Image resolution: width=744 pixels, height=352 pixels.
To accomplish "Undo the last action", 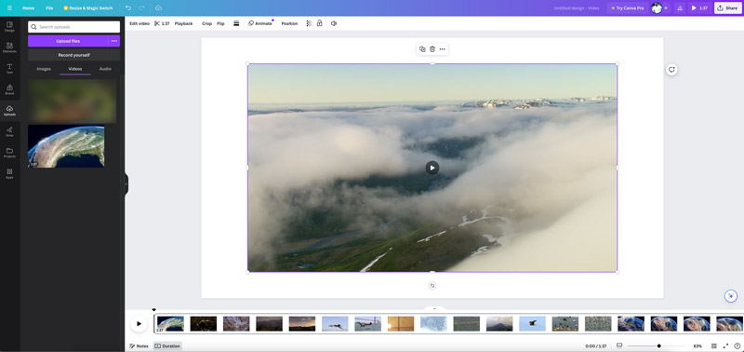I will point(128,8).
